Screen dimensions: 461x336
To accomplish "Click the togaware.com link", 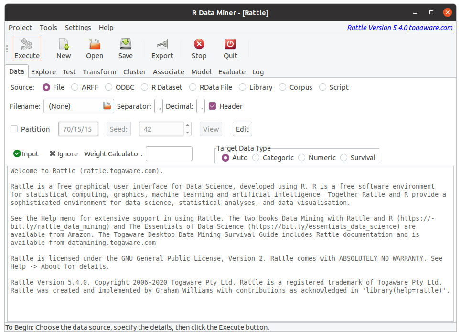I will point(430,28).
